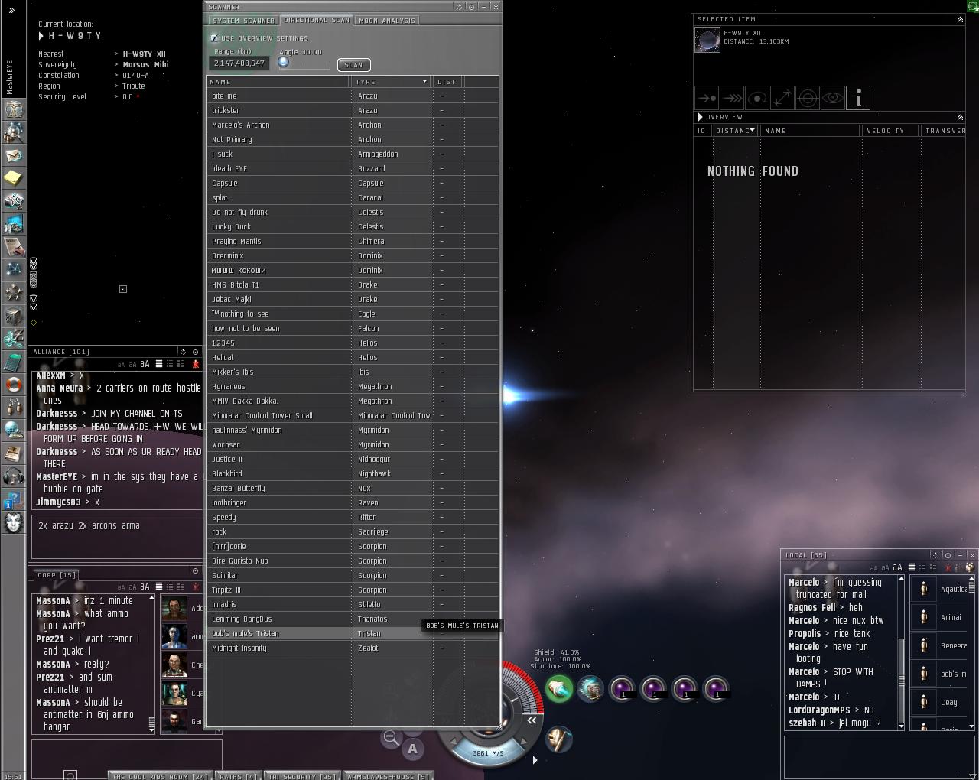The image size is (979, 780).
Task: Click the zoom-out magnifier near HUD
Action: point(391,738)
